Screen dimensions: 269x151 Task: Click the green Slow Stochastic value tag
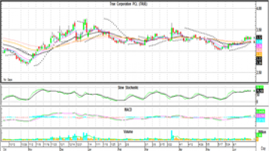[x=260, y=87]
